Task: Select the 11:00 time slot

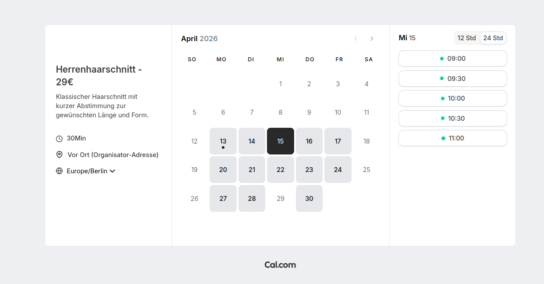Action: coord(452,138)
